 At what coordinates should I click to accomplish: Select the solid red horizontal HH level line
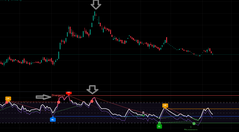click(154, 96)
